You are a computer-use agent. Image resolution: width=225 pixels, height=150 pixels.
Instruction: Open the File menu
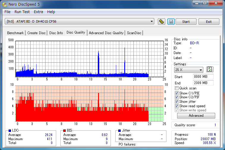(x=7, y=12)
